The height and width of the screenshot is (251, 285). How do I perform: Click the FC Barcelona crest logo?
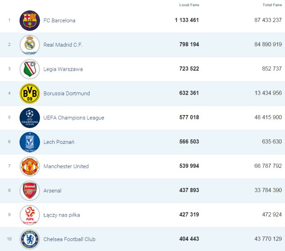pos(30,20)
